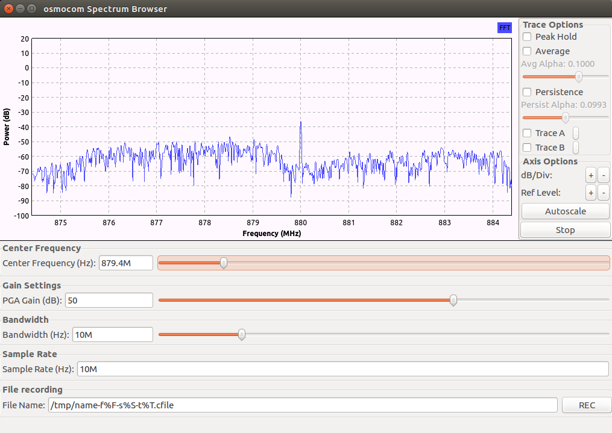Toggle the Average trace option
This screenshot has height=433, width=612.
point(527,51)
